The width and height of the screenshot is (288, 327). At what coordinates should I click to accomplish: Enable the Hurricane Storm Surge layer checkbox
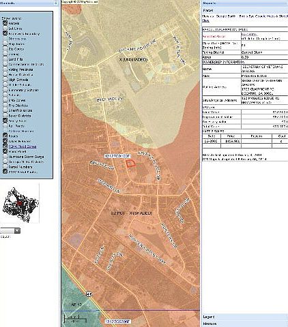(5, 157)
